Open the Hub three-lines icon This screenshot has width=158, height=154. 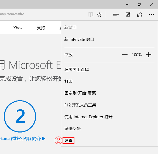pyautogui.click(x=116, y=15)
